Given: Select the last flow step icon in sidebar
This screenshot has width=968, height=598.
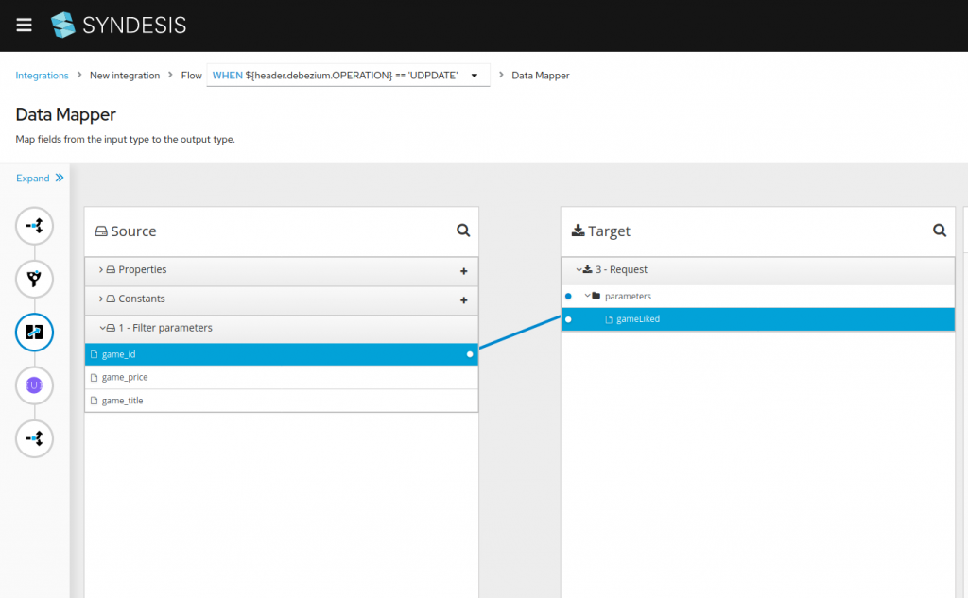Looking at the screenshot, I should [x=34, y=438].
